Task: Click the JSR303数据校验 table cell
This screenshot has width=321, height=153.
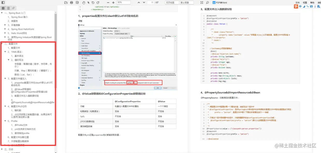Action: [x=96, y=121]
